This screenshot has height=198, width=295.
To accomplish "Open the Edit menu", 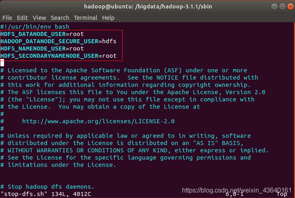I will point(22,18).
